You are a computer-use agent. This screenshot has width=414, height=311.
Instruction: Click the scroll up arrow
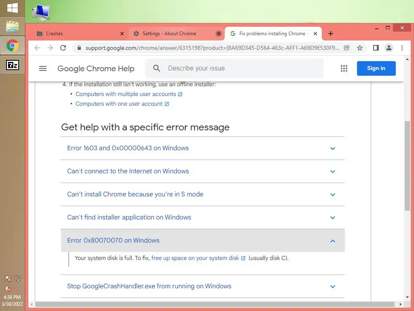(407, 59)
